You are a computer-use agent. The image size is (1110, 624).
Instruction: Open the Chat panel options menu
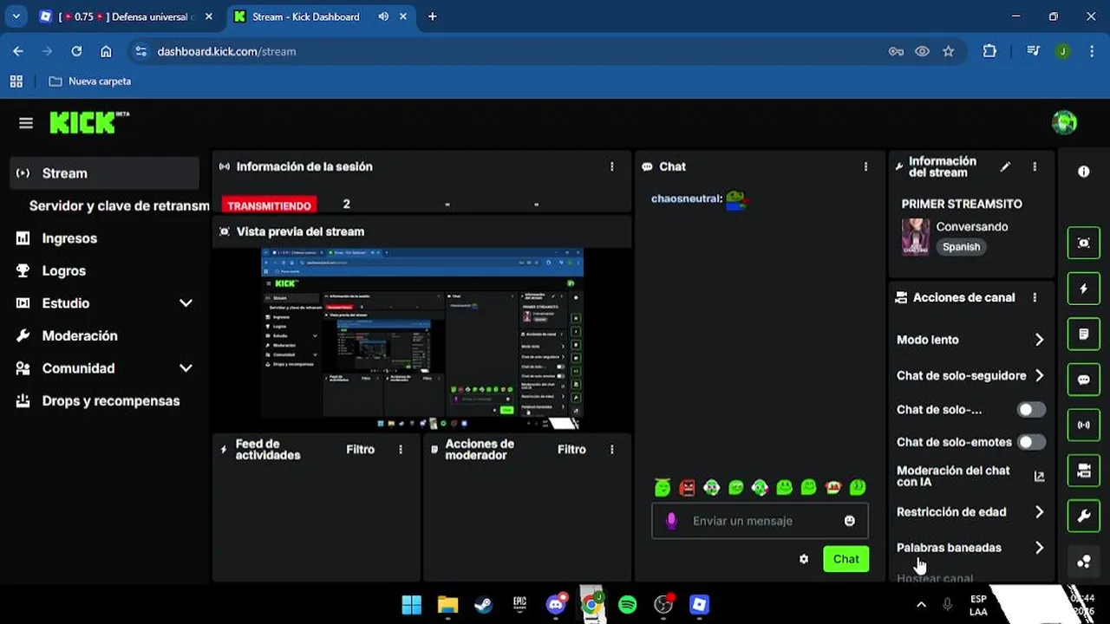tap(865, 166)
